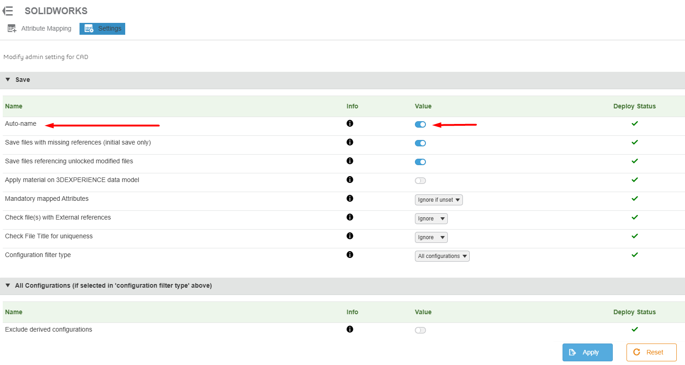This screenshot has height=365, width=685.
Task: Click 'Apply material on 3DEXPERIENCE data model' label
Action: tap(72, 180)
